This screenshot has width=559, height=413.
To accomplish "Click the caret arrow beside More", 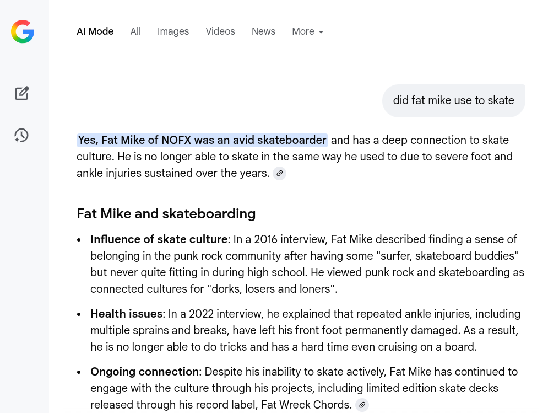I will [321, 32].
